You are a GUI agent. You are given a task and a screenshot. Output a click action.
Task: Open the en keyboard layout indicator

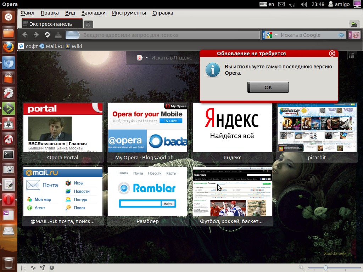(267, 4)
